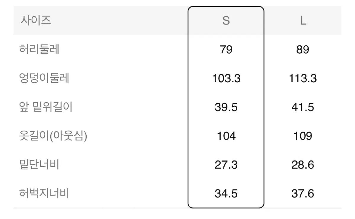Select the L hem width 28.6
This screenshot has width=355, height=219.
(x=303, y=165)
